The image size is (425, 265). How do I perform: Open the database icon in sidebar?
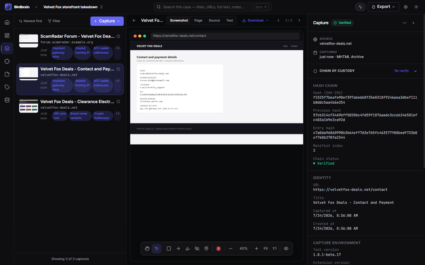[7, 100]
